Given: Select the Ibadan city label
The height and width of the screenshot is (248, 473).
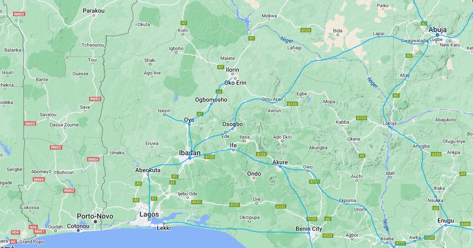Looking at the screenshot, I should point(190,153).
